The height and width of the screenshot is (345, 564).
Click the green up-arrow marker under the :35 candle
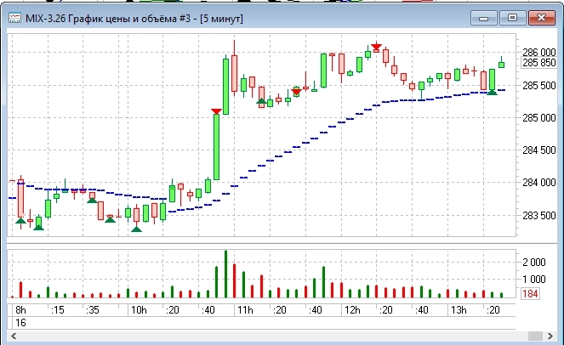tap(92, 200)
